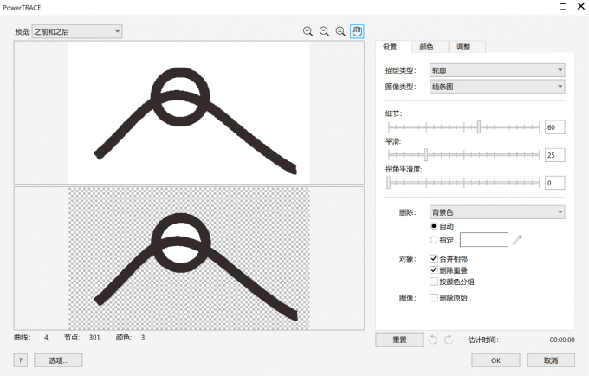Click the 平滑 value field showing 25
Viewport: 589px width, 376px height.
click(554, 155)
